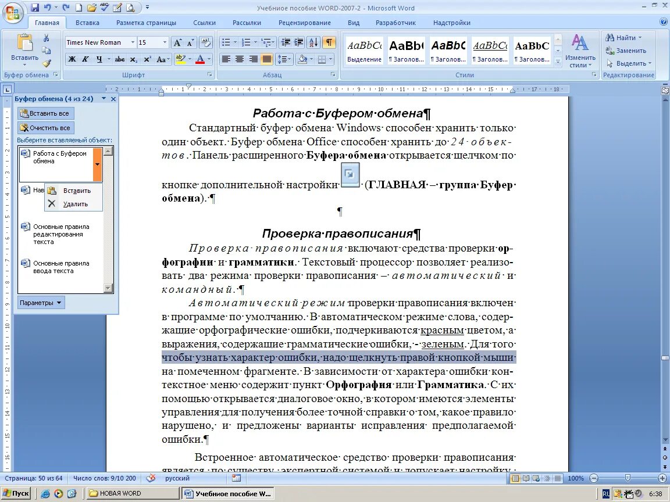Image resolution: width=670 pixels, height=502 pixels.
Task: Click the Вставить все button
Action: pyautogui.click(x=45, y=113)
